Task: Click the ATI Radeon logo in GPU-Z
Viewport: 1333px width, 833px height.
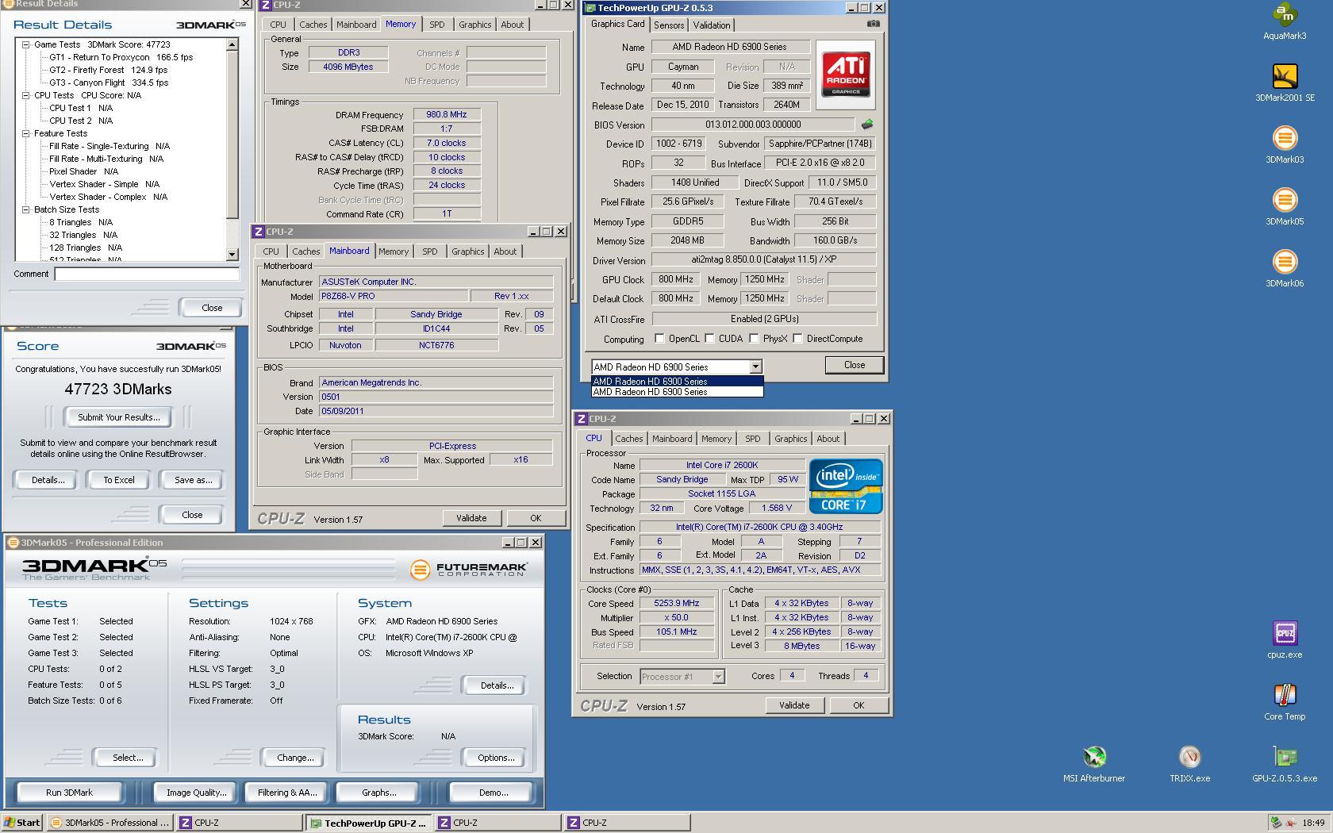Action: click(845, 75)
